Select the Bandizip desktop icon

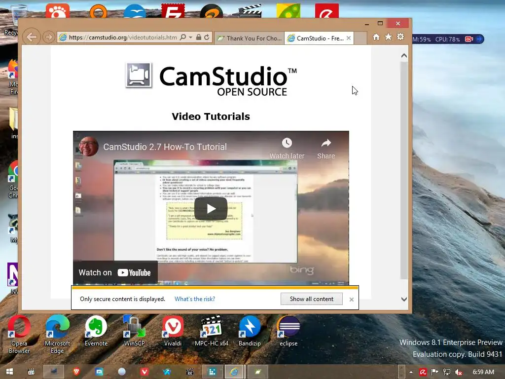click(x=250, y=331)
